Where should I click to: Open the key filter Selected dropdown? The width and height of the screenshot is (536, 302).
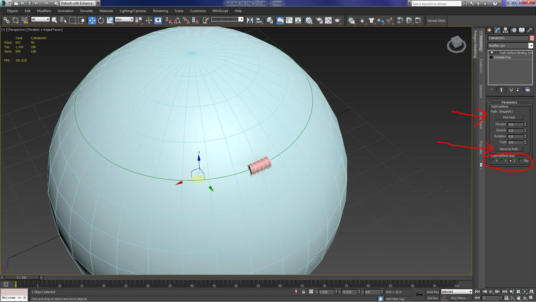pyautogui.click(x=456, y=292)
